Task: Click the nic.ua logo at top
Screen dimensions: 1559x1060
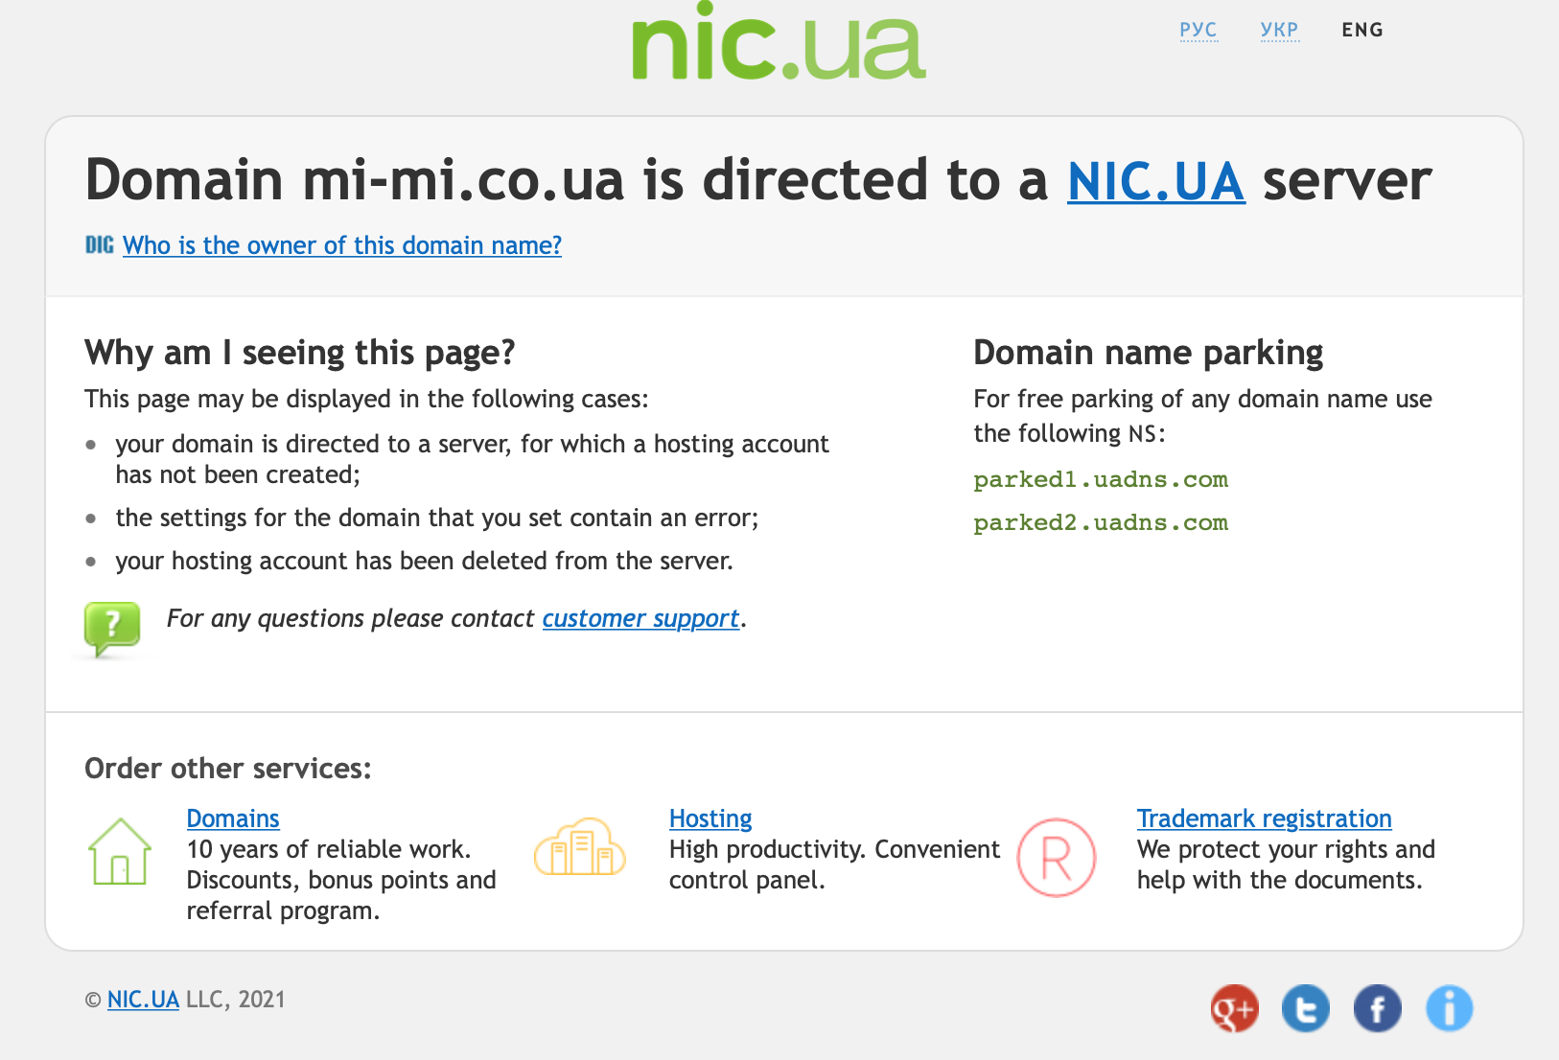Action: point(778,43)
